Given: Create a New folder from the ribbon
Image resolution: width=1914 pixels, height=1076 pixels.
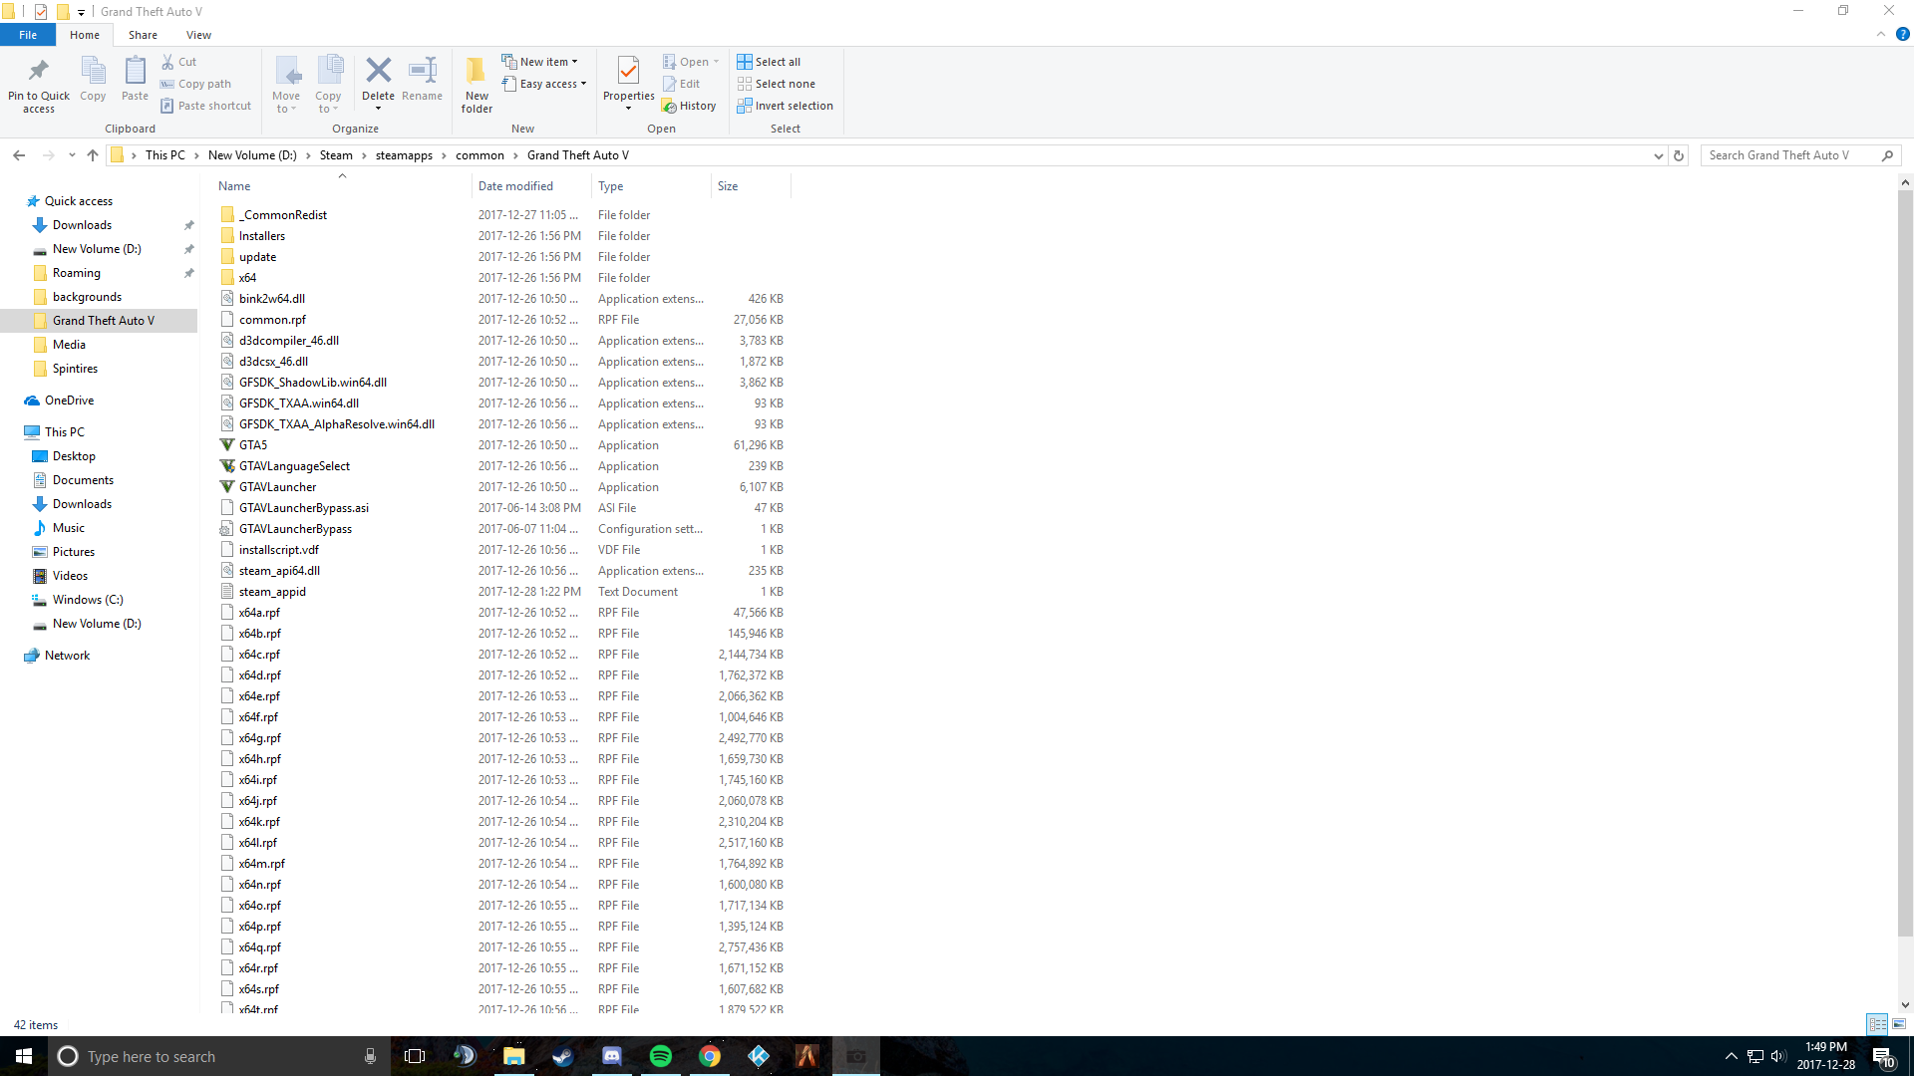Looking at the screenshot, I should (477, 84).
